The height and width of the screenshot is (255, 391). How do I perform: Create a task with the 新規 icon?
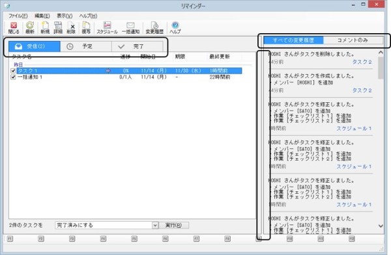pos(45,27)
